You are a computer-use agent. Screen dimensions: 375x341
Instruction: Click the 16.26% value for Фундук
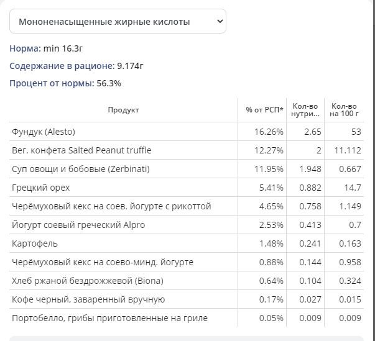point(269,132)
